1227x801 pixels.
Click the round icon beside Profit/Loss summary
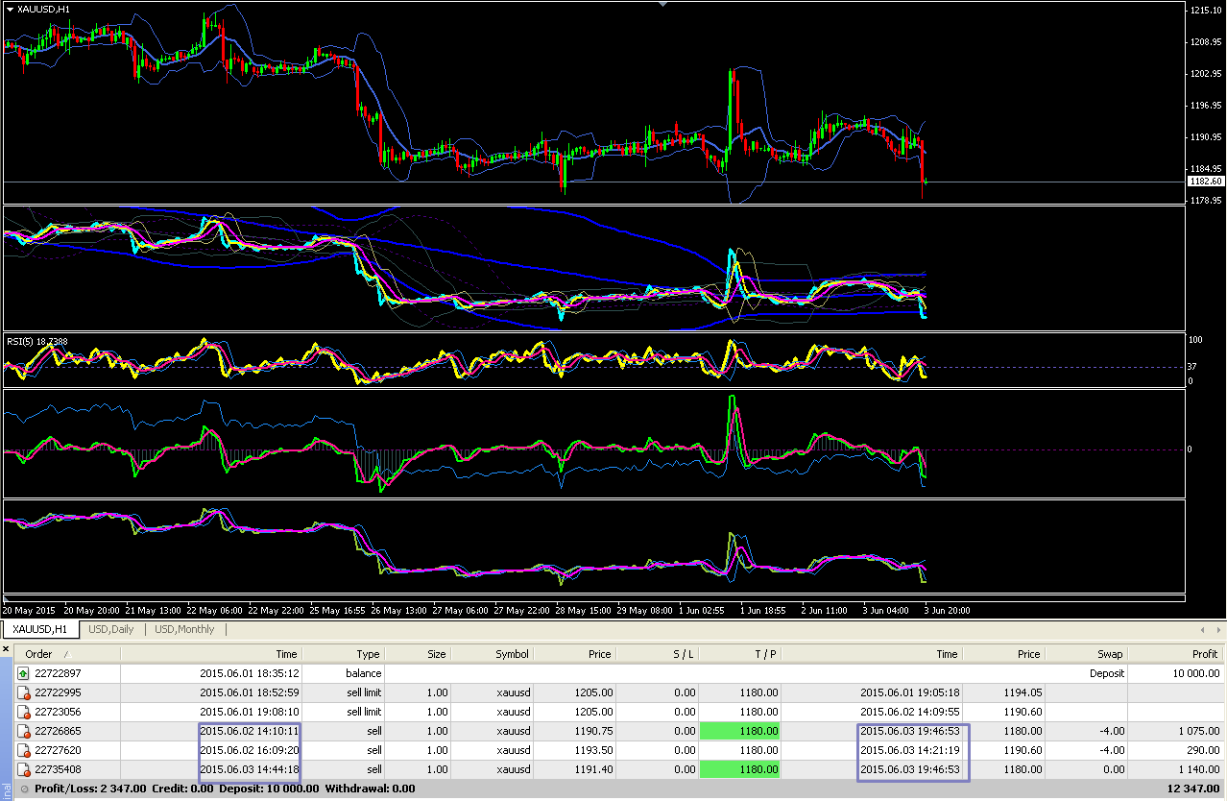pos(23,789)
